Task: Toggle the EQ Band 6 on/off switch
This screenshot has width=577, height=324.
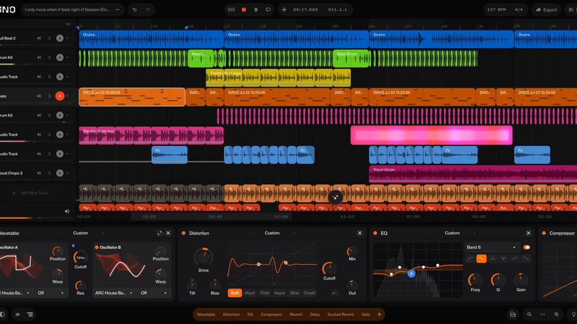Action: [527, 247]
